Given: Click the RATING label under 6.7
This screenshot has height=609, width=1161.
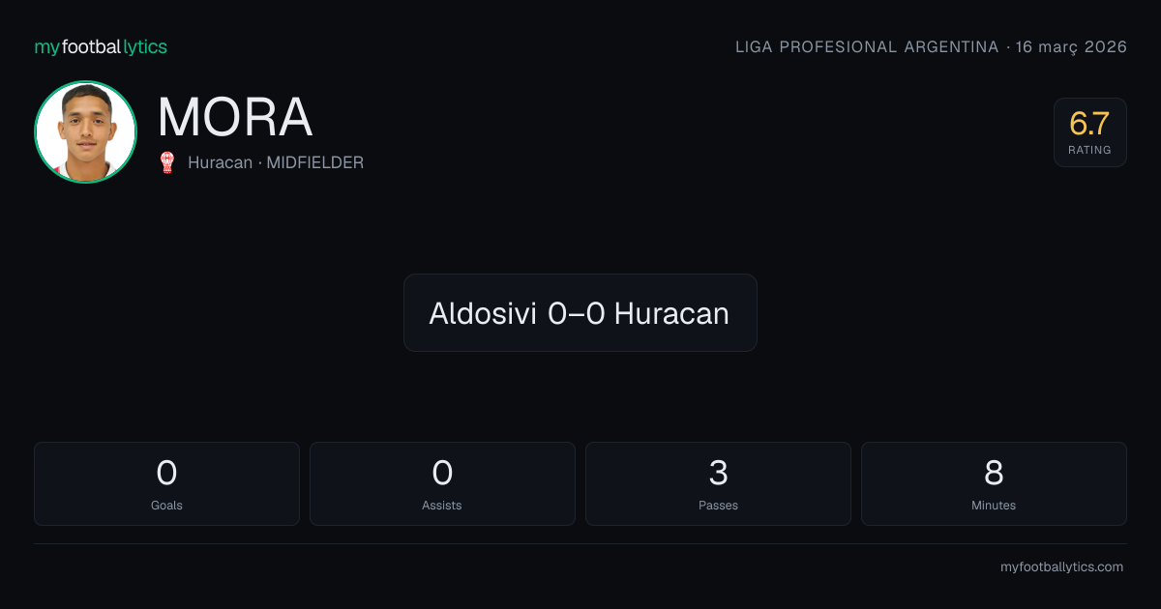Looking at the screenshot, I should [x=1089, y=150].
